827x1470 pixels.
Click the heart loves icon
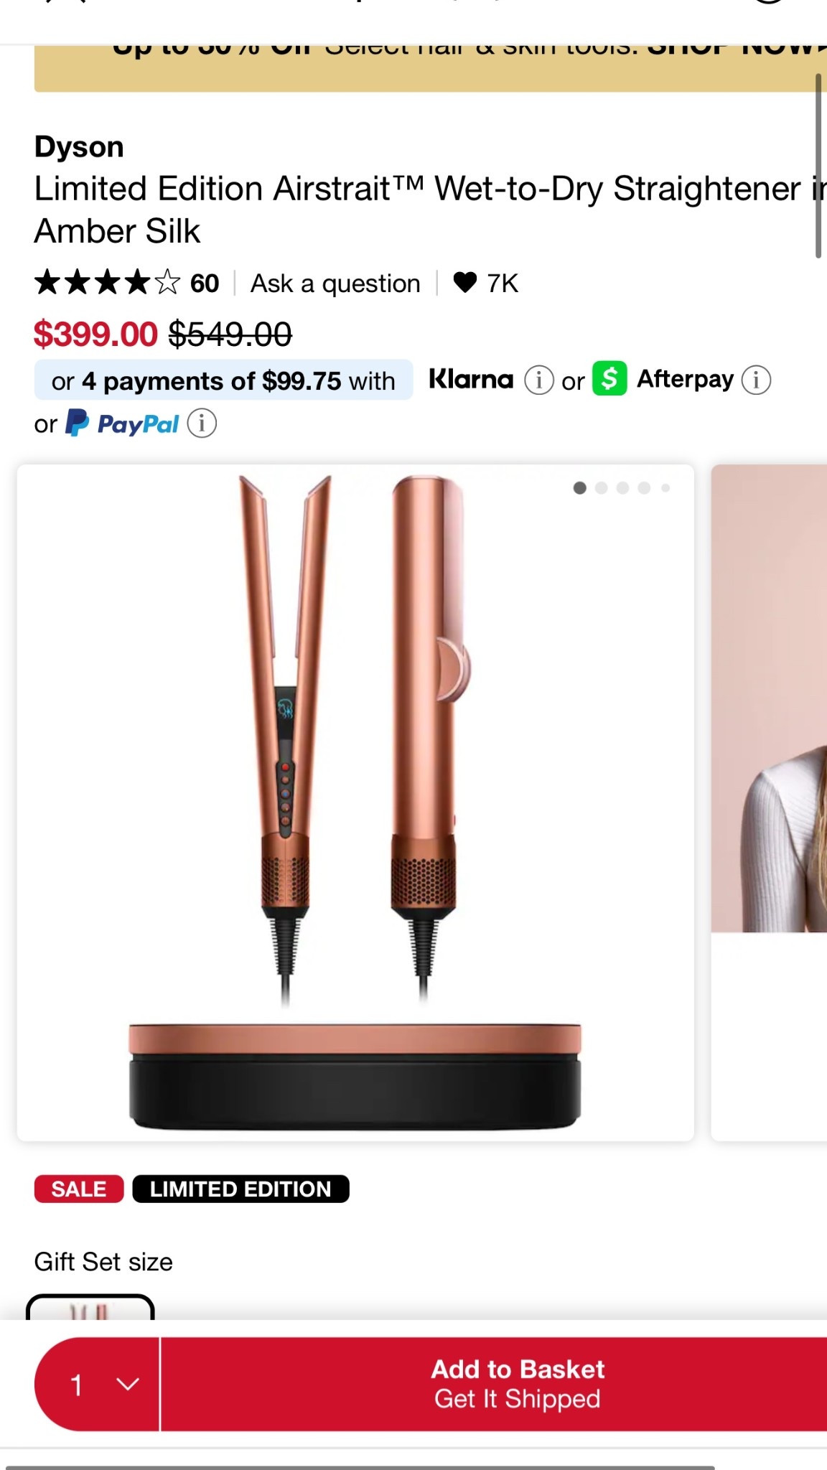[465, 283]
